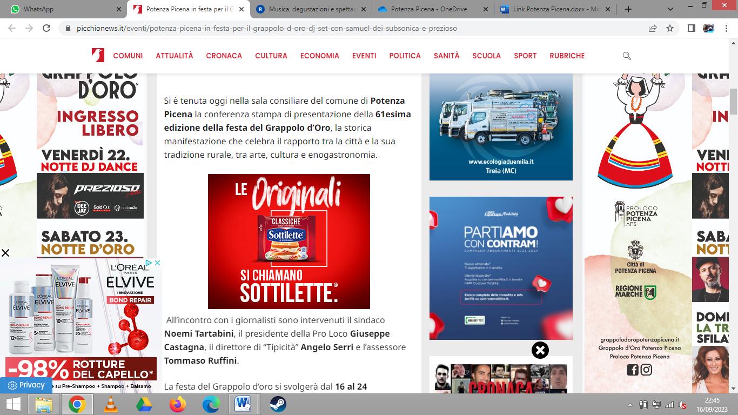Open the SANITÀ section
Image resolution: width=738 pixels, height=415 pixels.
click(447, 56)
